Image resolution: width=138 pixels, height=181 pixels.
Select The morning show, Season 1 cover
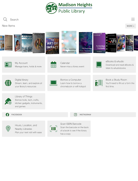tap(69, 42)
